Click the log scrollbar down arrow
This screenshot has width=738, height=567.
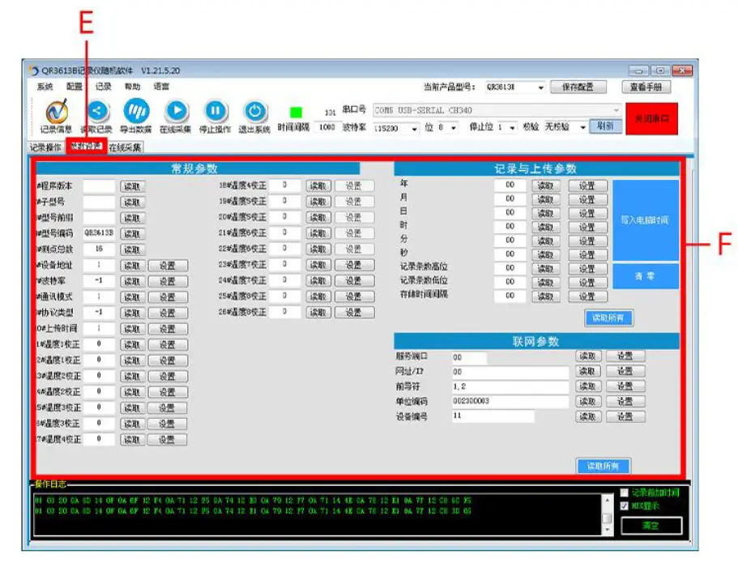(x=607, y=530)
